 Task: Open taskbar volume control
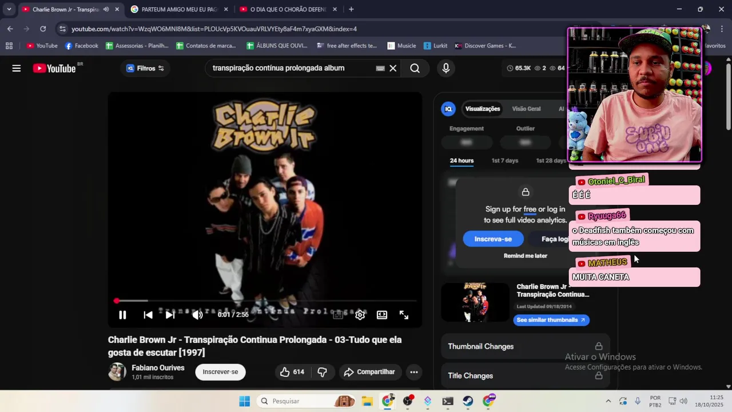coord(683,401)
